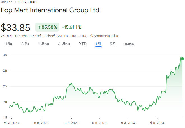Click the มี.ค. 2024 axis label
This screenshot has width=185, height=128.
click(x=157, y=123)
